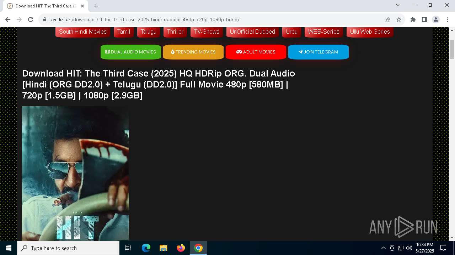The height and width of the screenshot is (255, 455).
Task: Click the meet now tray icon
Action: [x=392, y=248]
